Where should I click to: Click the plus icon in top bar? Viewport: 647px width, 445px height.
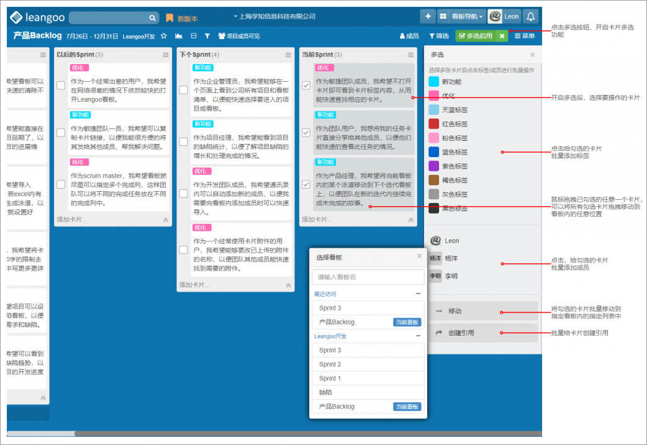click(x=428, y=17)
